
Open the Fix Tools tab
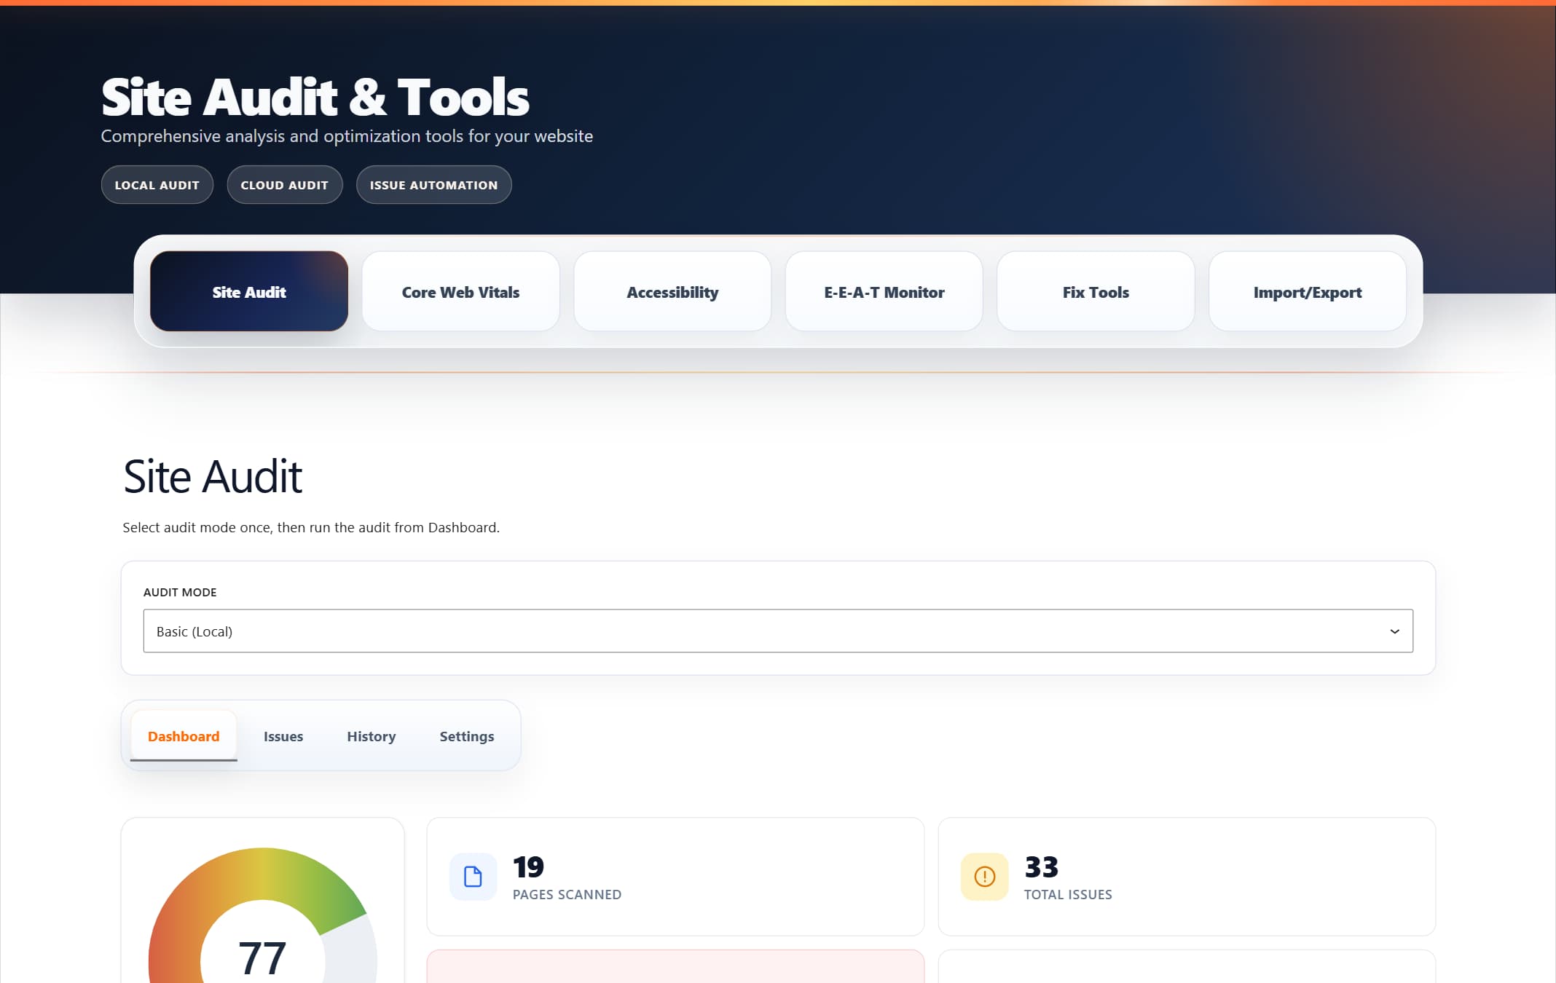[1096, 291]
